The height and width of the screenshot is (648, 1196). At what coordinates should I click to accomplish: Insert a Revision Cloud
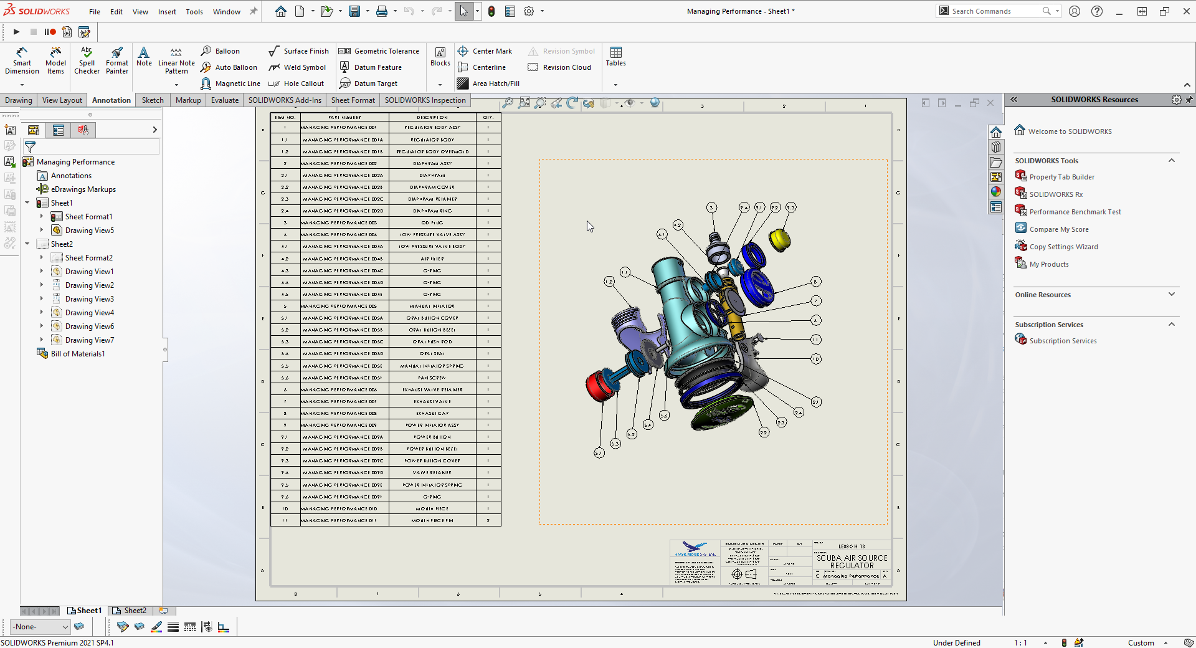click(559, 67)
